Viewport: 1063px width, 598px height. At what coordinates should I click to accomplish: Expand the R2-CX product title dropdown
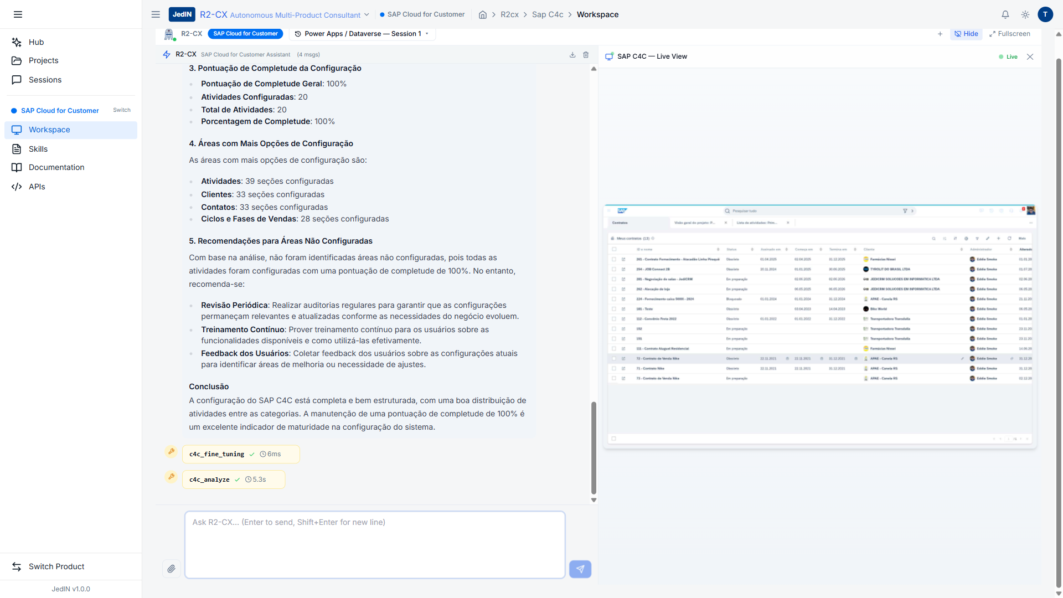pos(366,15)
